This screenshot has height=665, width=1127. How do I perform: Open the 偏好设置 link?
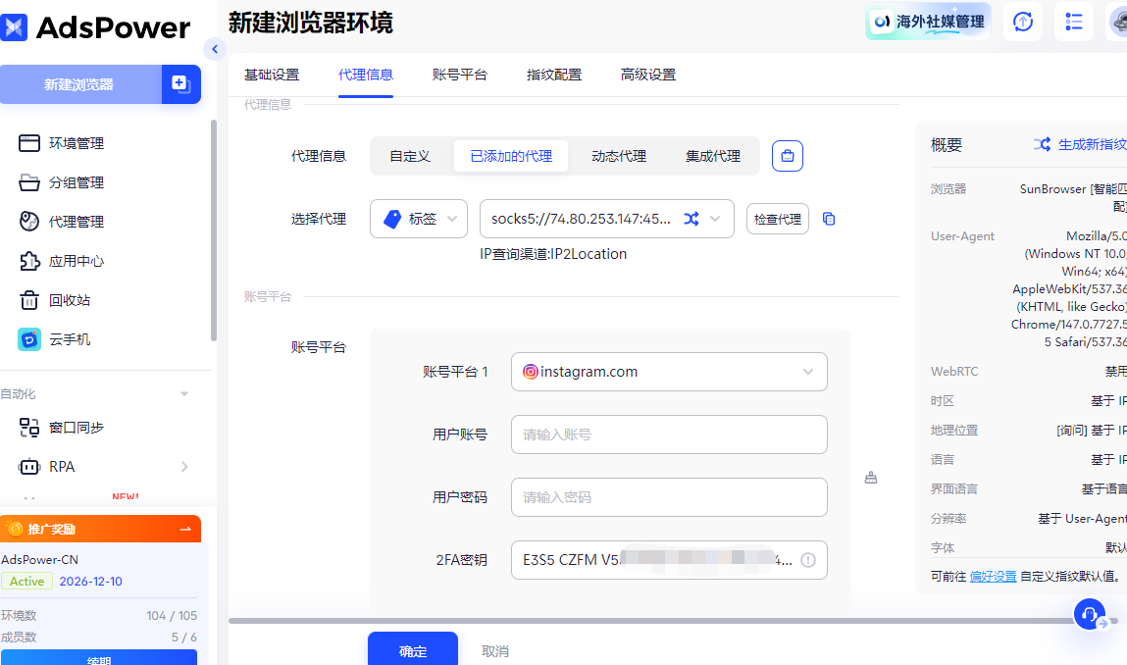click(x=994, y=577)
